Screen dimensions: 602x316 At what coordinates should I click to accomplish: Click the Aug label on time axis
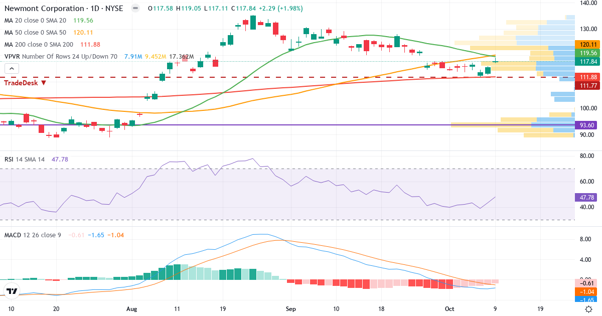click(132, 308)
